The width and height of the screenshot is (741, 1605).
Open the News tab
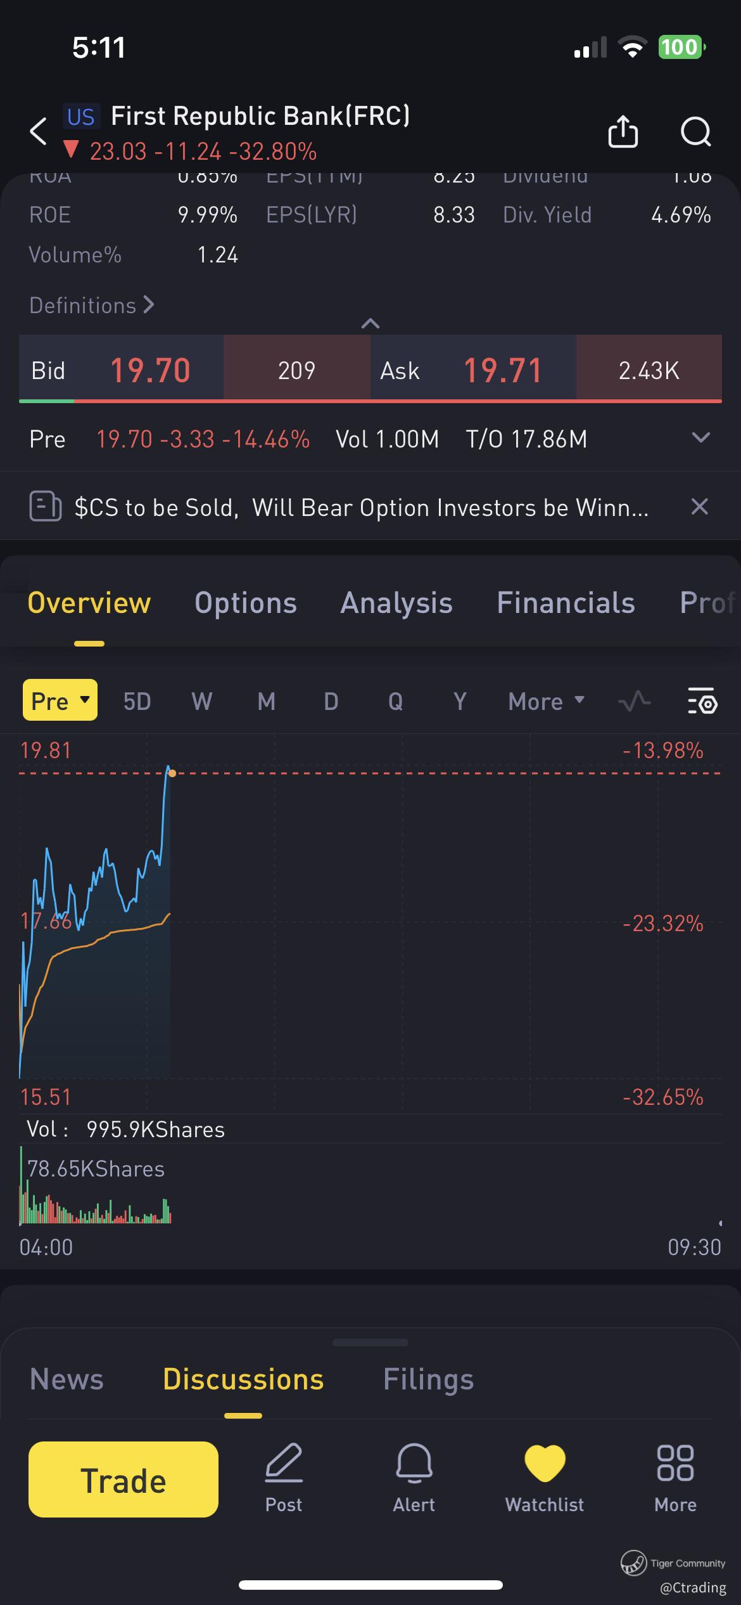tap(66, 1379)
